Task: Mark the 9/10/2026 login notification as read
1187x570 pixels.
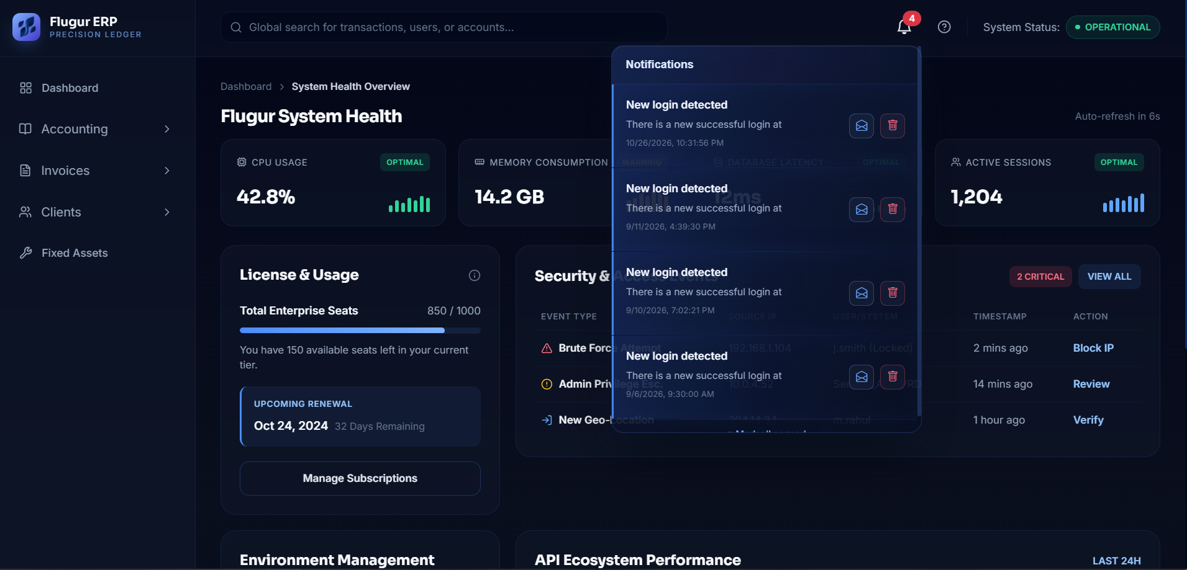Action: pyautogui.click(x=862, y=293)
